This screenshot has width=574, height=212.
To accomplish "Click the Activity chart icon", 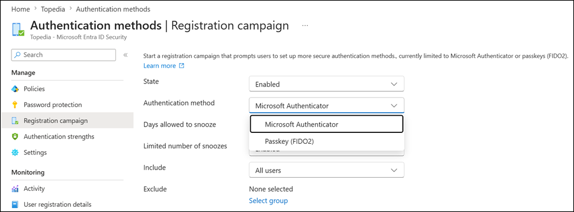I will point(15,189).
